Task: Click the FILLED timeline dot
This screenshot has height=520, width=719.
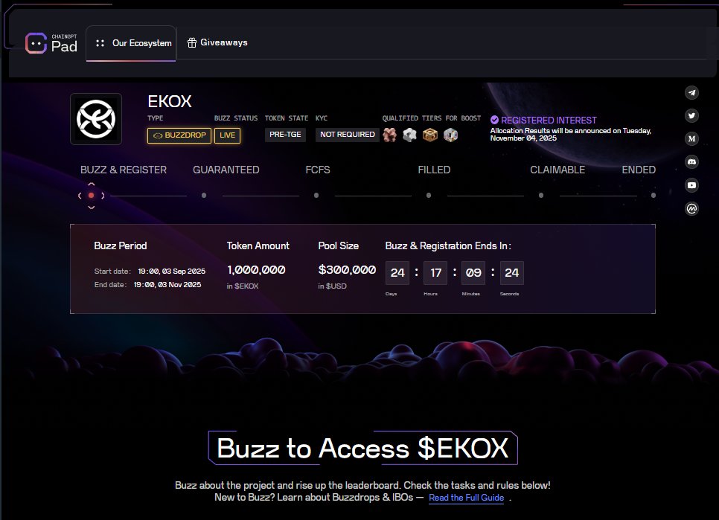Action: [429, 196]
